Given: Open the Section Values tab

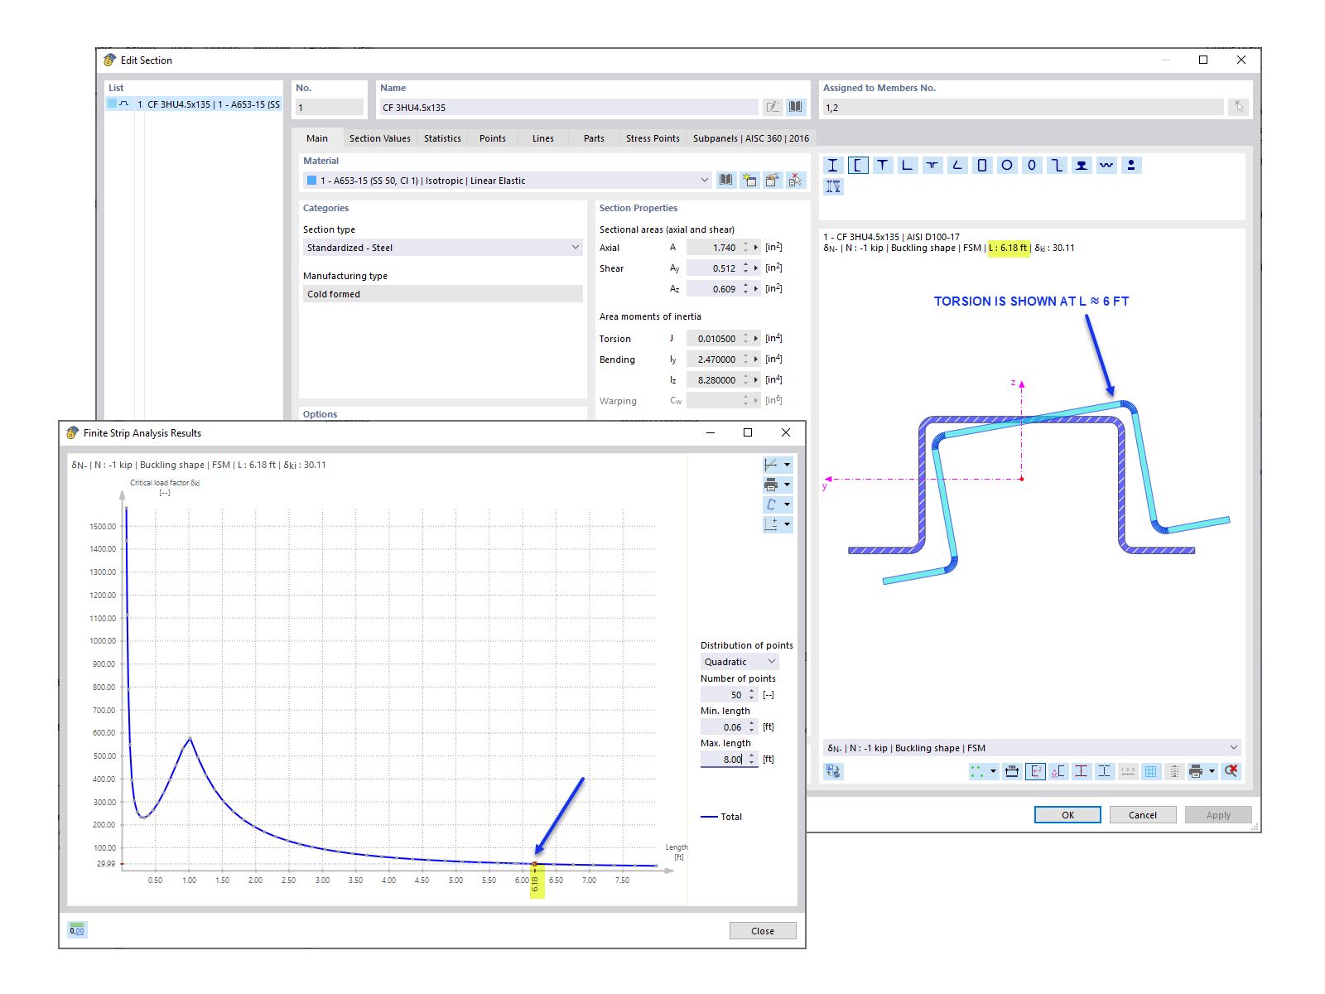Looking at the screenshot, I should (x=379, y=138).
